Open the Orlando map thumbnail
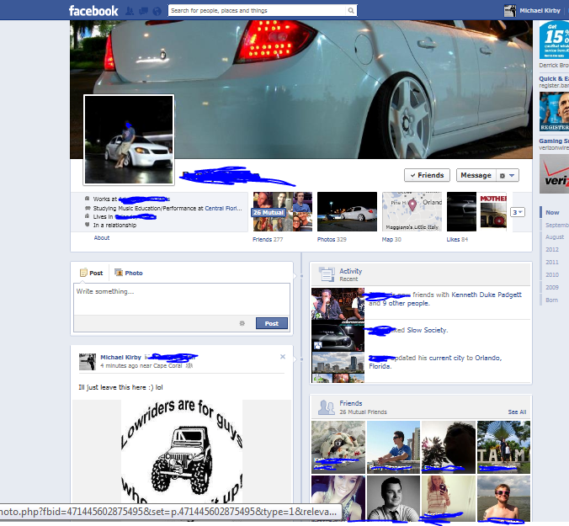569x526 pixels. pos(412,211)
